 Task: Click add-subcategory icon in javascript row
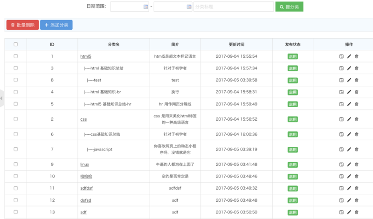pos(341,149)
